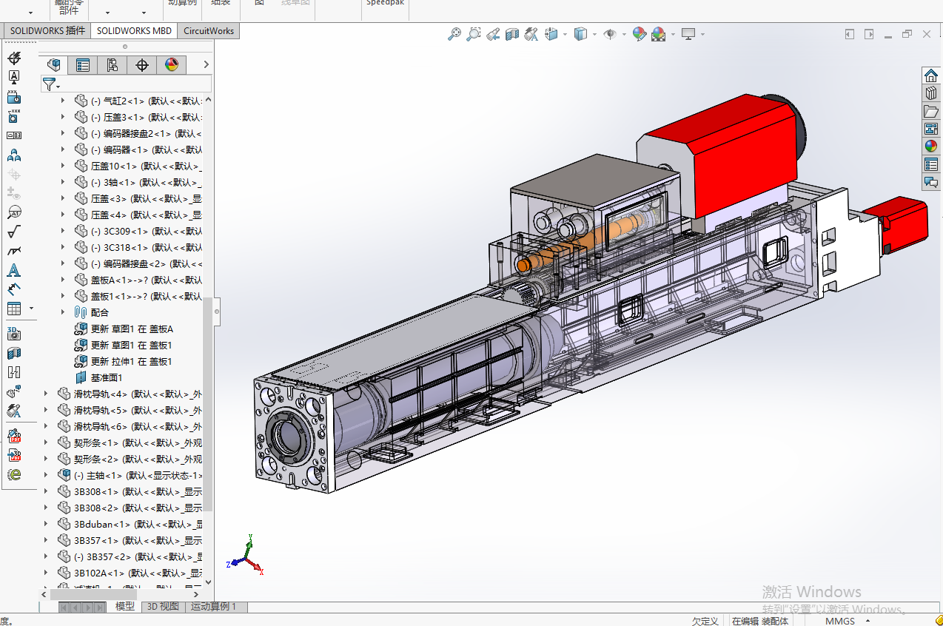Click the MMGS unit system status button
The image size is (943, 626).
click(x=840, y=621)
